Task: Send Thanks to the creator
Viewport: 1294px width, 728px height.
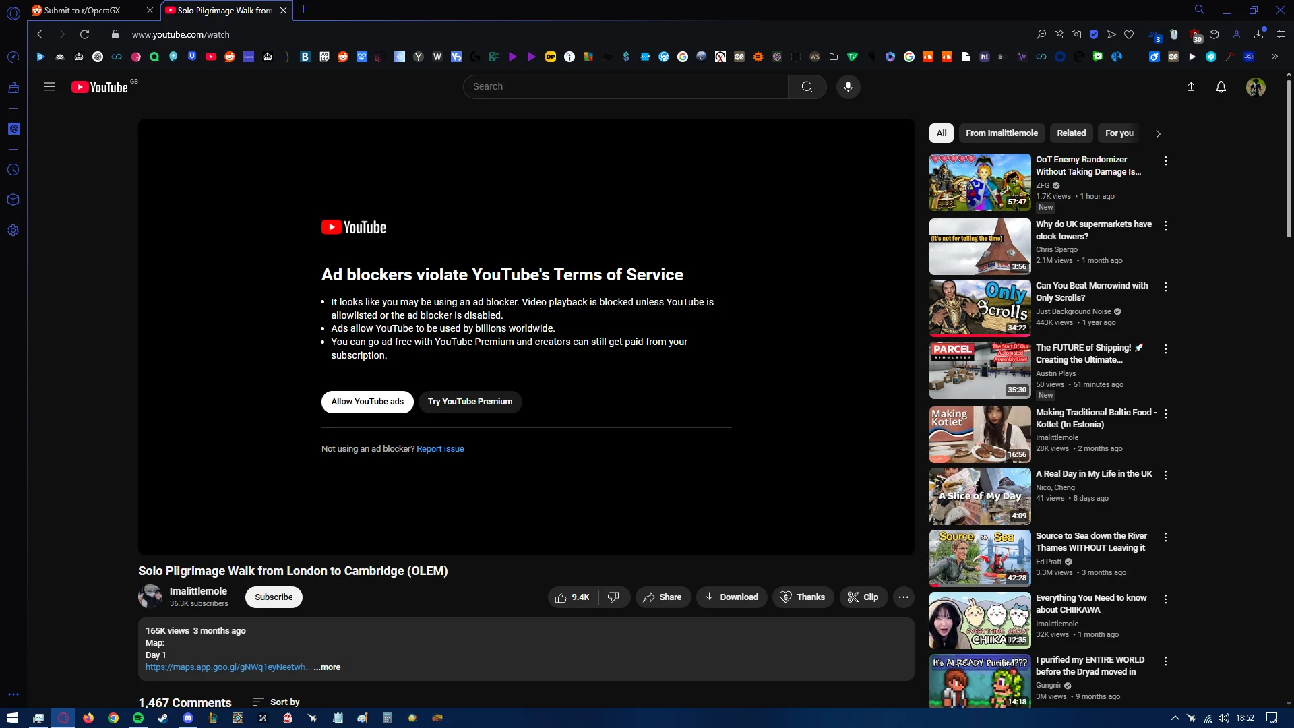Action: pos(803,597)
